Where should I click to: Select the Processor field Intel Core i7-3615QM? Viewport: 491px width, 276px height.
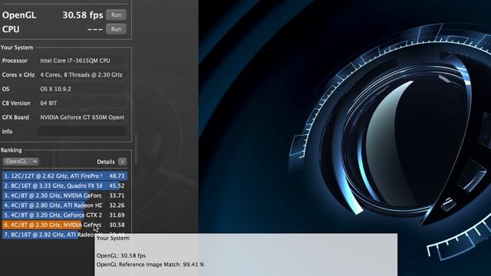coord(82,61)
